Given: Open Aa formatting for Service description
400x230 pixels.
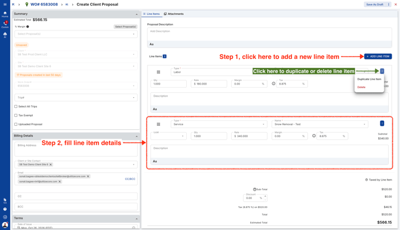Looking at the screenshot, I should point(155,161).
